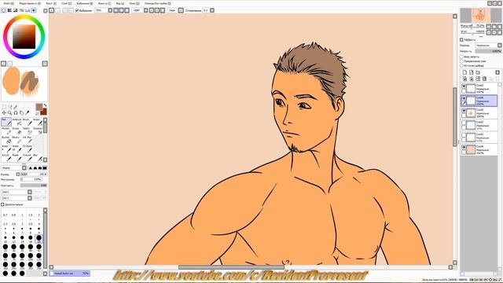Create a new layer folder

478,72
